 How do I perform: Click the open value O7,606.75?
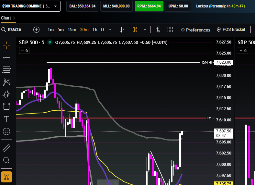(x=65, y=43)
